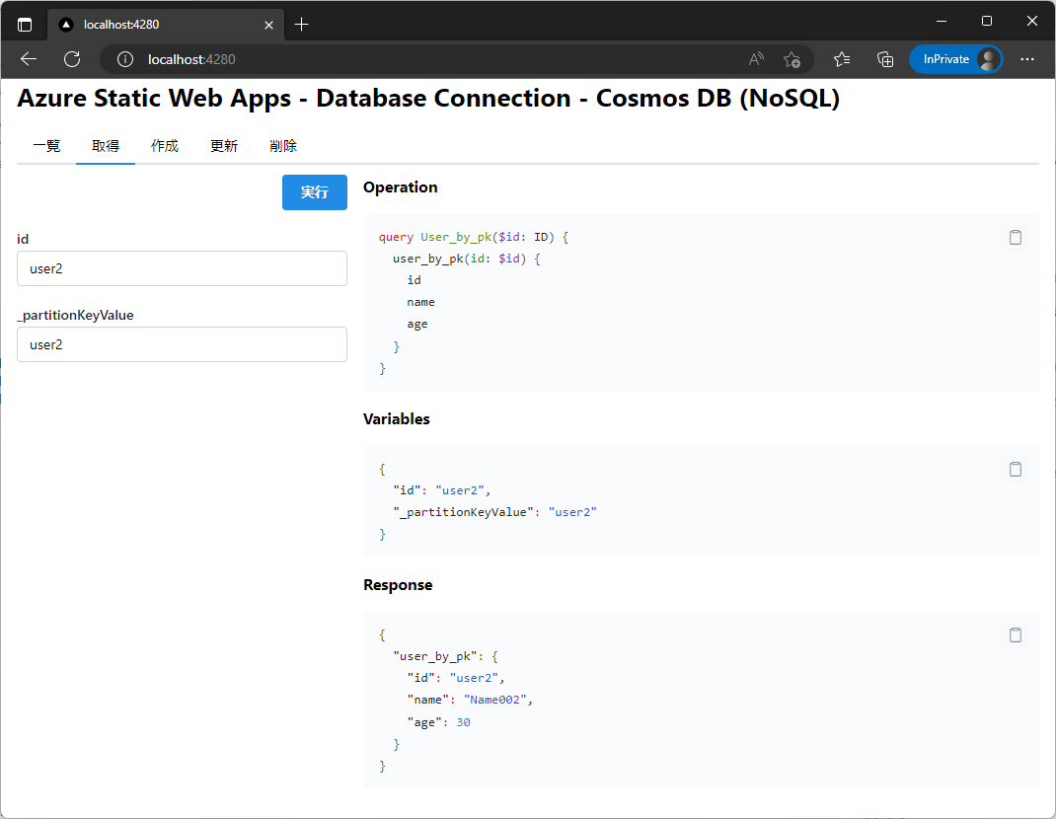Refresh the localhost page
Image resolution: width=1056 pixels, height=819 pixels.
(72, 59)
